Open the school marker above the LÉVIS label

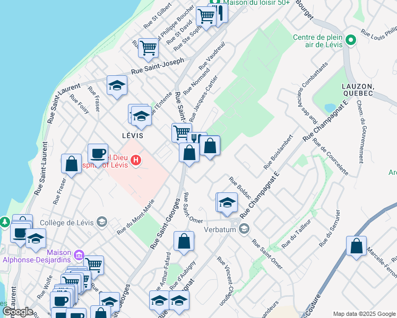pyautogui.click(x=141, y=117)
